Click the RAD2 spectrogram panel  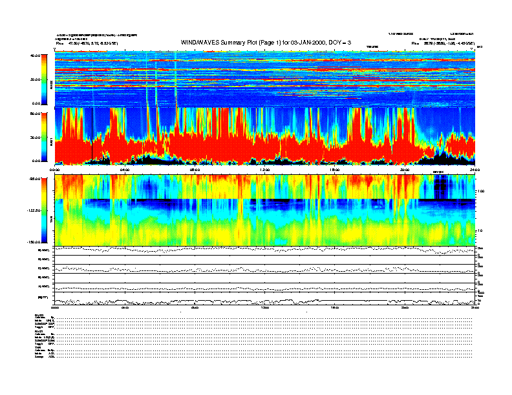[264, 79]
